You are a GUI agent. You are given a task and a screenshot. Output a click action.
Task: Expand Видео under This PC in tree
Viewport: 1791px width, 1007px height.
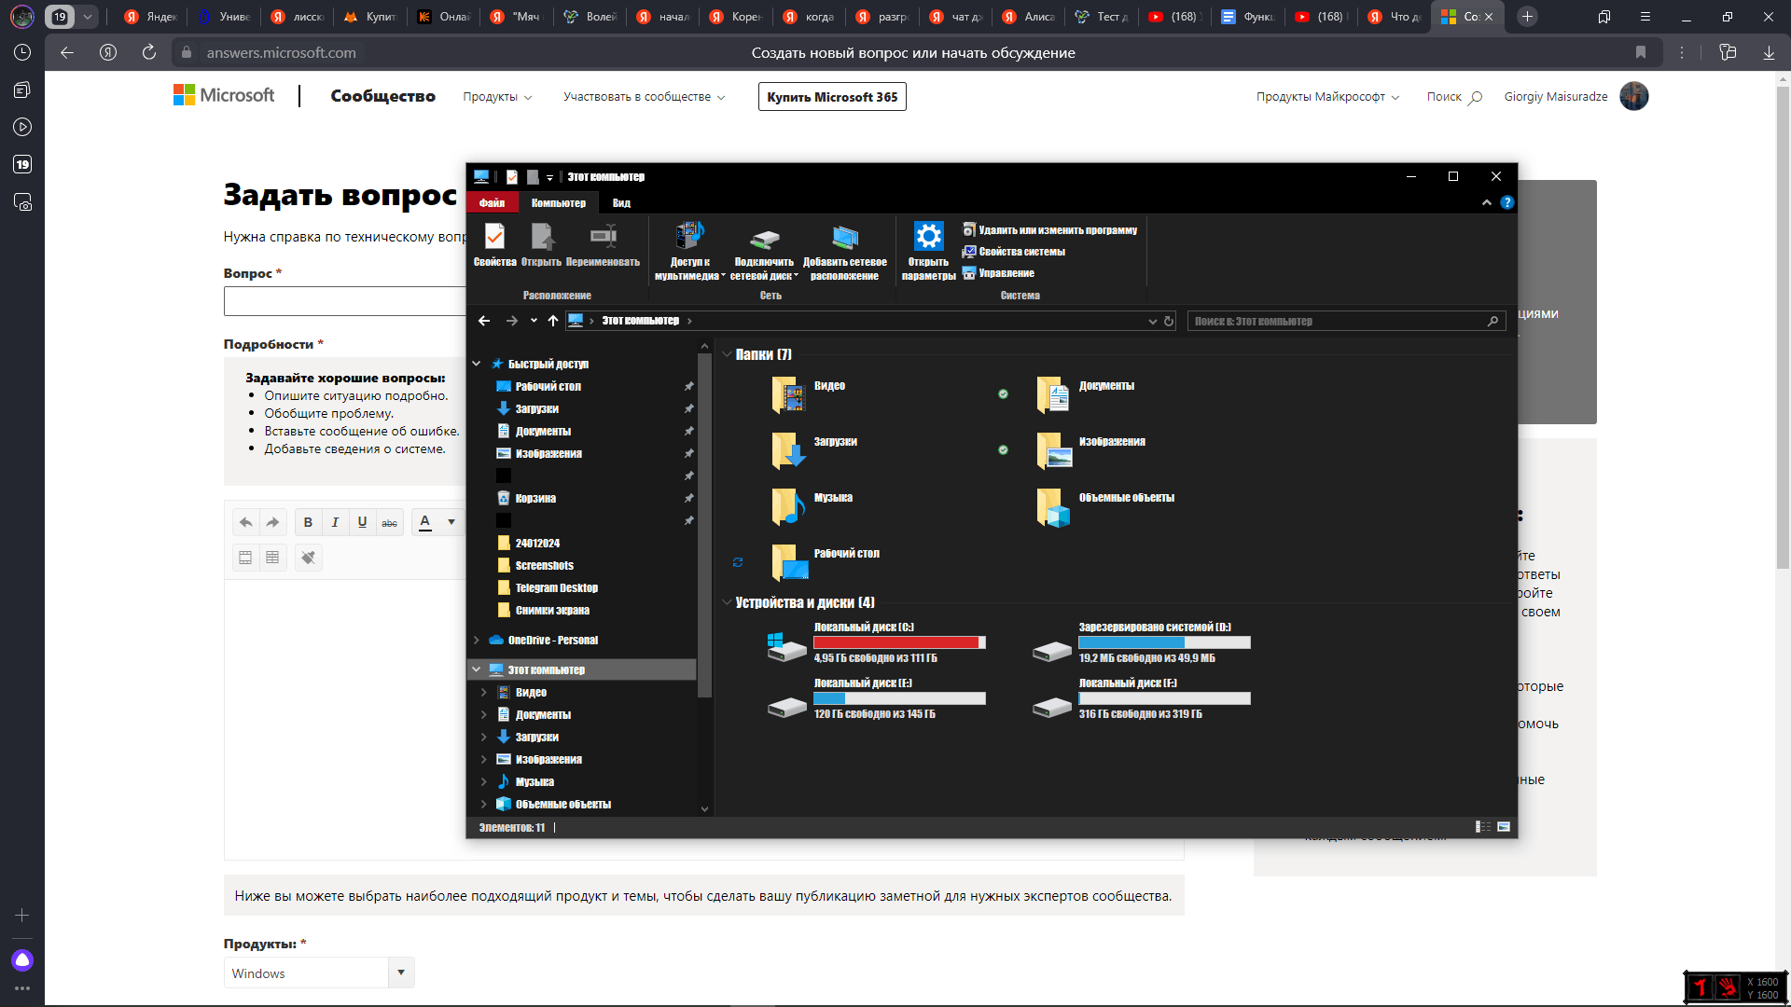484,692
